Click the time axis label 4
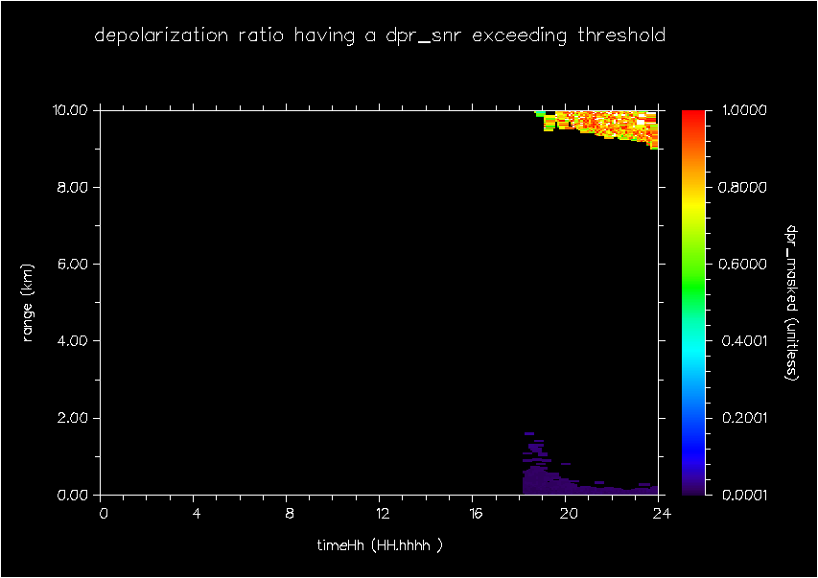818x578 pixels. tap(197, 514)
